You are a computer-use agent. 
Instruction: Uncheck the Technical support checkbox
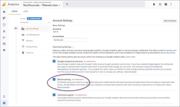point(54,95)
